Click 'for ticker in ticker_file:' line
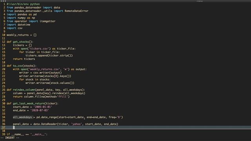The image size is (251, 141). (x=40, y=52)
